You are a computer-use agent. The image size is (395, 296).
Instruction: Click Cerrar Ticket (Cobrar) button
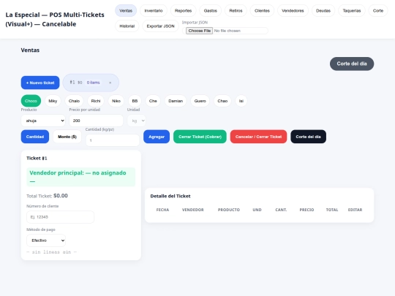click(200, 137)
